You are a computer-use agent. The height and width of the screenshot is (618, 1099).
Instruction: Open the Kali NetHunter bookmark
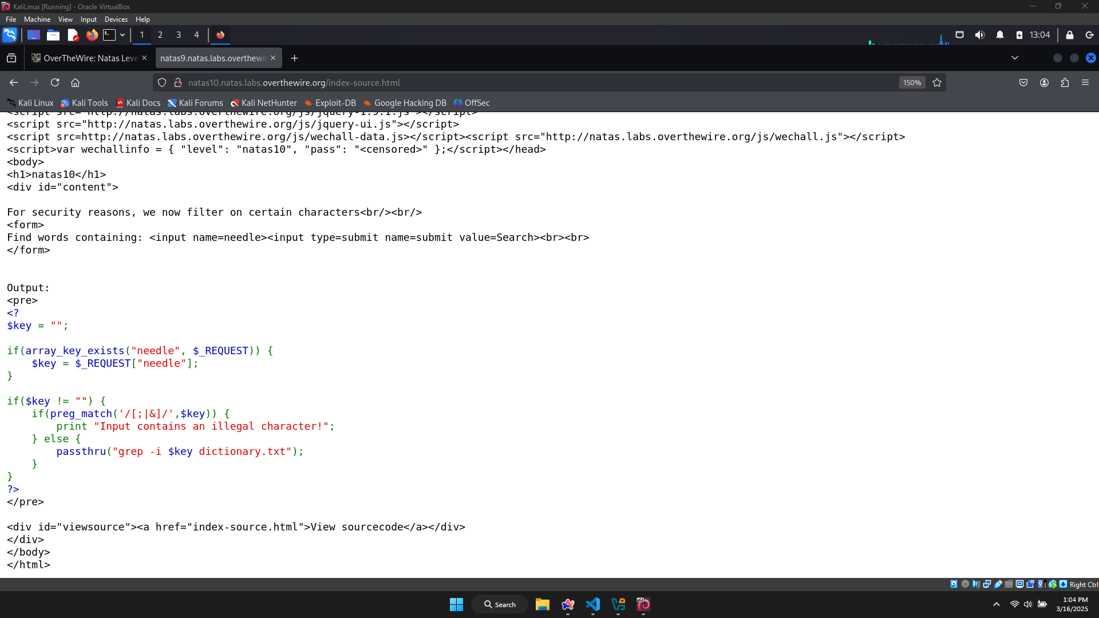pyautogui.click(x=263, y=103)
